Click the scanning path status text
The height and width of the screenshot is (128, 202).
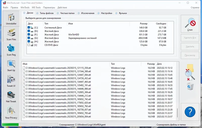[82, 125]
